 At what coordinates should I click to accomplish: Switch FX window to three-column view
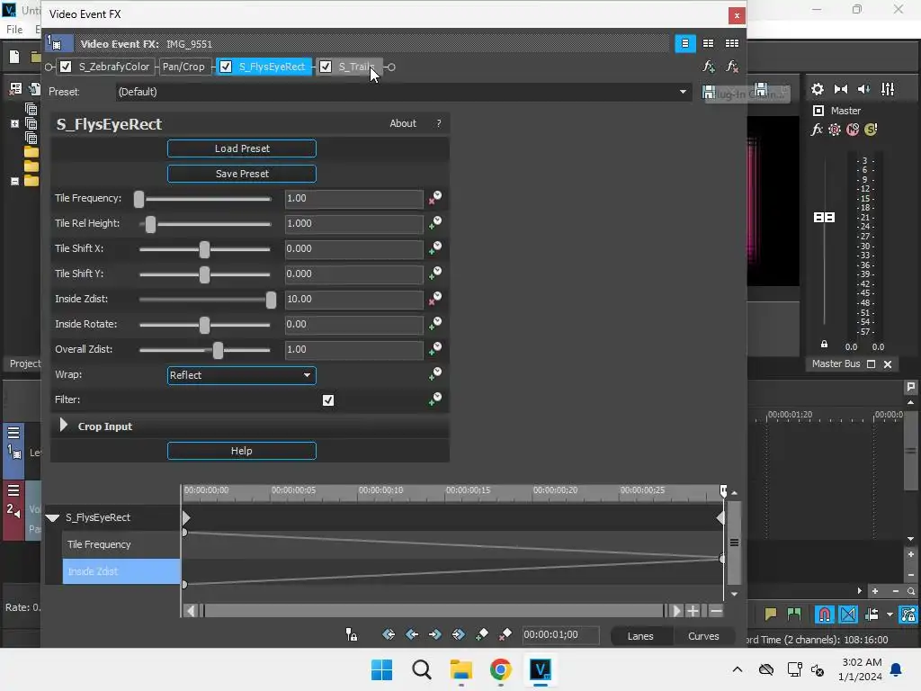pos(732,43)
